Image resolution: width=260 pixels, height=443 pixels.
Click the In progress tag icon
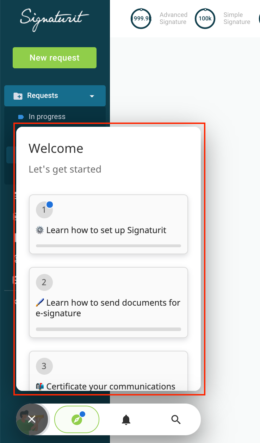21,117
